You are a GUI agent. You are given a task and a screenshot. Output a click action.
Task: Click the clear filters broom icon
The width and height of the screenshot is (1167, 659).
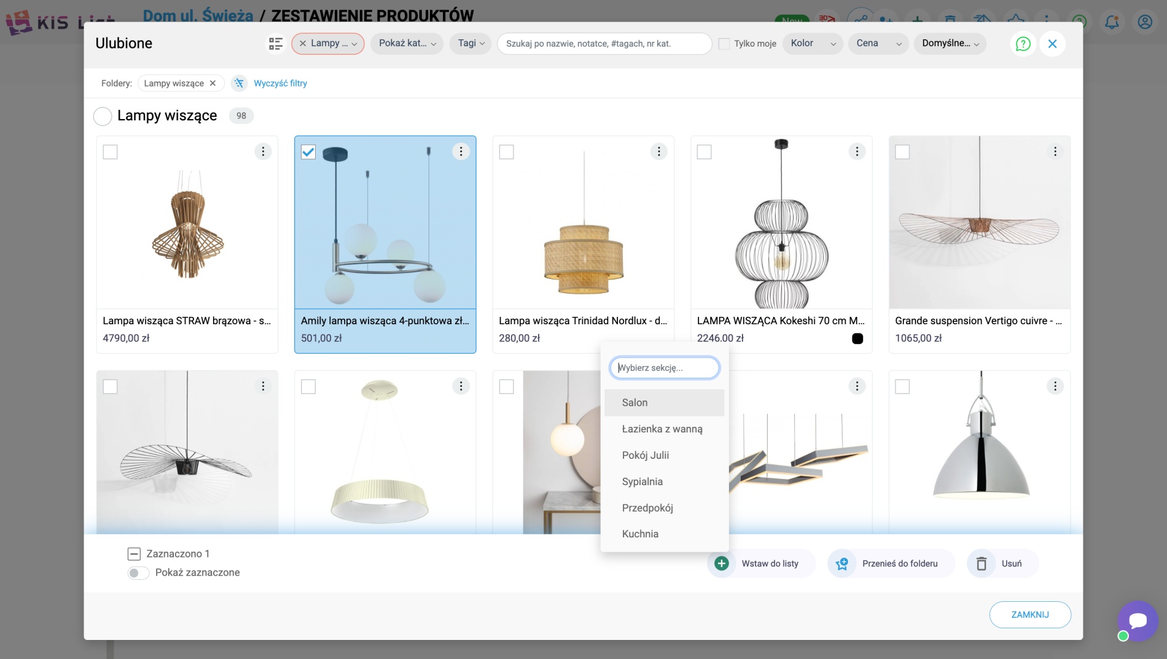pyautogui.click(x=239, y=84)
